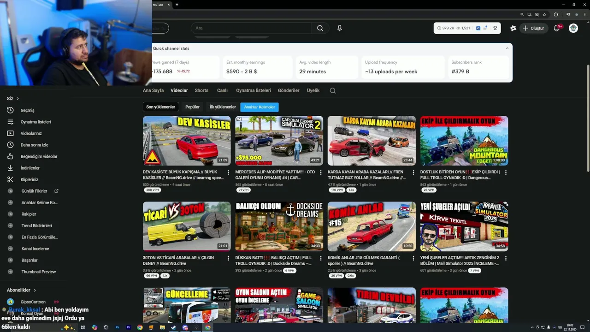Select the İlk yüklenenler filter chip
This screenshot has width=590, height=332.
[223, 107]
